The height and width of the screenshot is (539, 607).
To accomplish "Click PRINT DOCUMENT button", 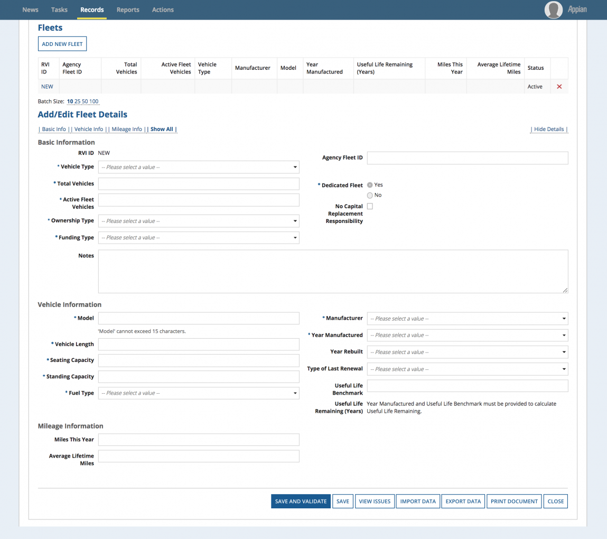I will 514,501.
